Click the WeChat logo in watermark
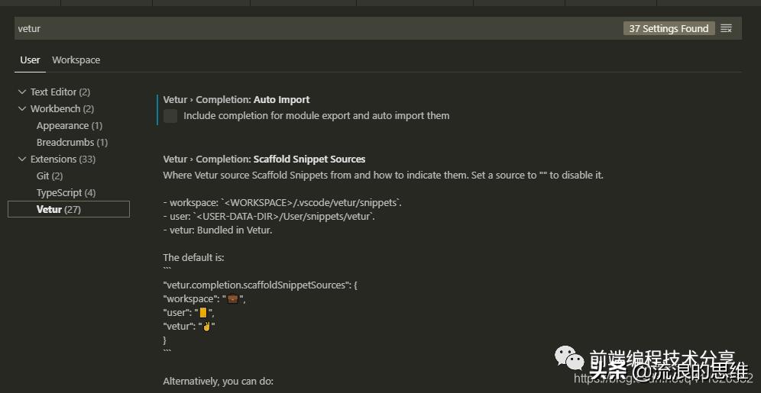This screenshot has width=761, height=393. coord(568,358)
